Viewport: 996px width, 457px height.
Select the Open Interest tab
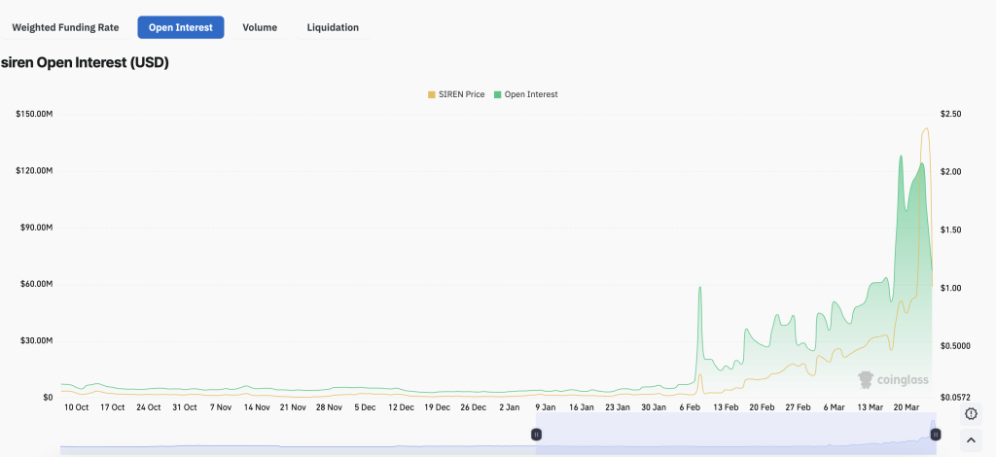(x=181, y=27)
